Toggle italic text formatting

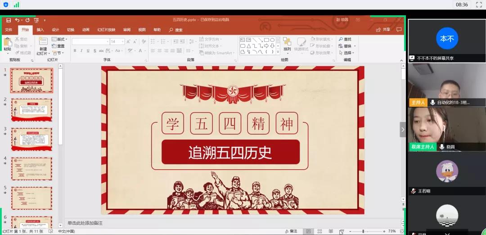(81, 51)
